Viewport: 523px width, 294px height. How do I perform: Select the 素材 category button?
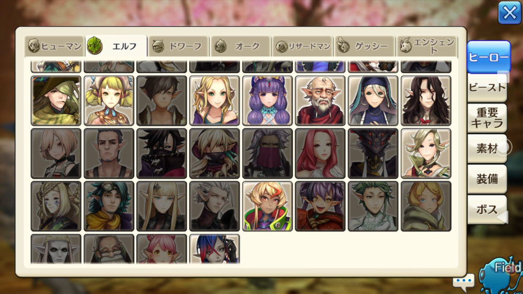[x=487, y=149]
